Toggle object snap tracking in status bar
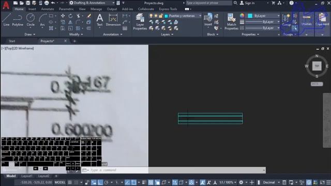This screenshot has height=186, width=331. click(x=127, y=182)
